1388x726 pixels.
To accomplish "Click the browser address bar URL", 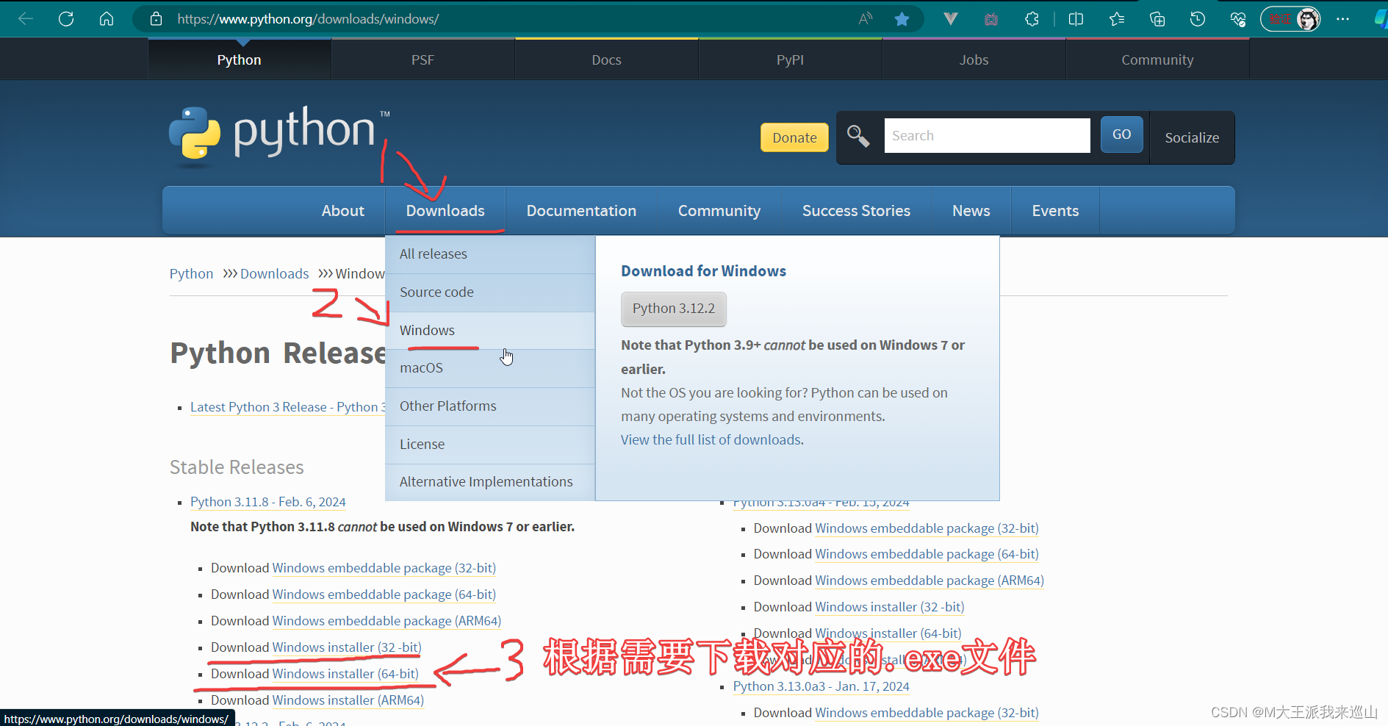I will pos(308,19).
